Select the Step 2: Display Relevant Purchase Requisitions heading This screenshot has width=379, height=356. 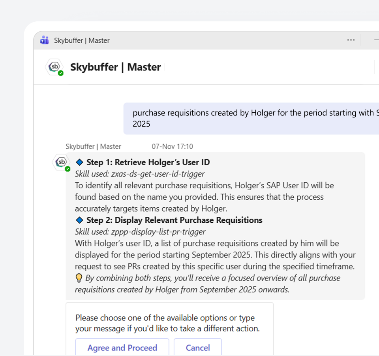174,220
